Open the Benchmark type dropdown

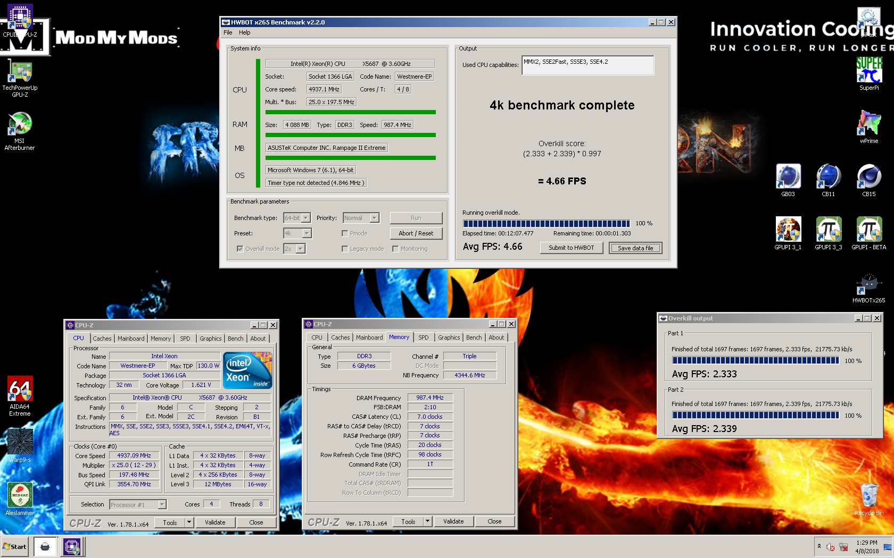[306, 218]
